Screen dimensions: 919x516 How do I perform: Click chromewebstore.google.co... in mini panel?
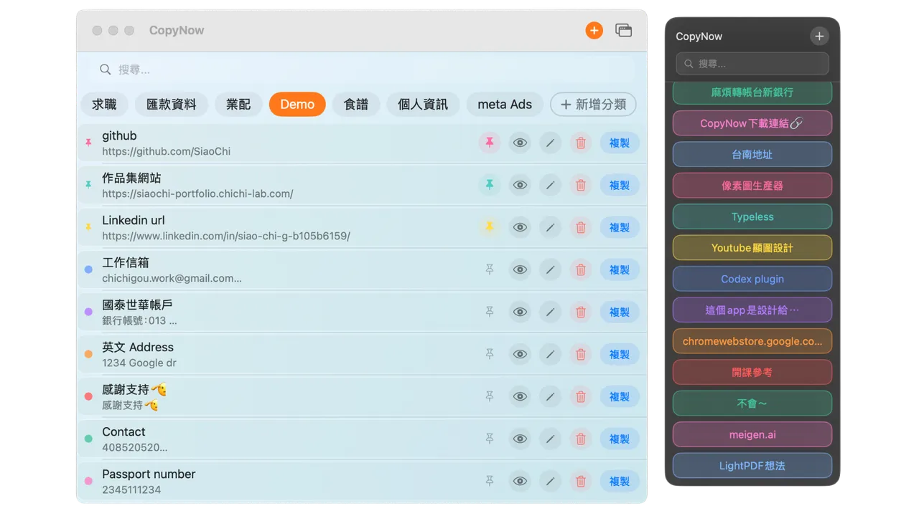coord(752,341)
